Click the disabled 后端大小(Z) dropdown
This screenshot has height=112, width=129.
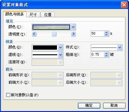tap(106, 82)
